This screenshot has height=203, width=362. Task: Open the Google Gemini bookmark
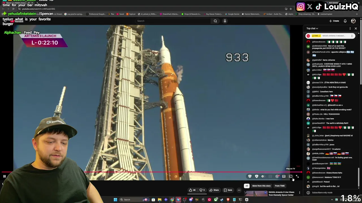pyautogui.click(x=232, y=14)
